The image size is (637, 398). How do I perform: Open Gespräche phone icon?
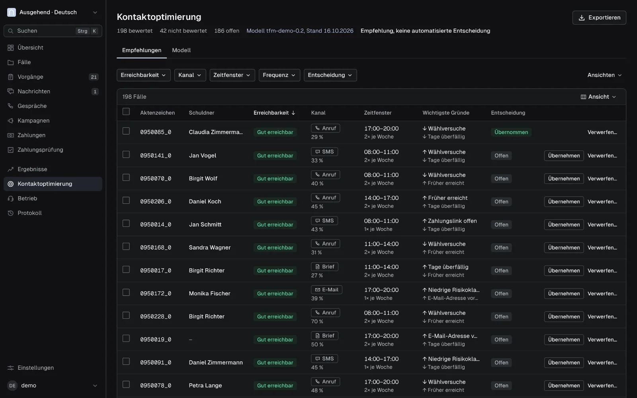coord(11,106)
